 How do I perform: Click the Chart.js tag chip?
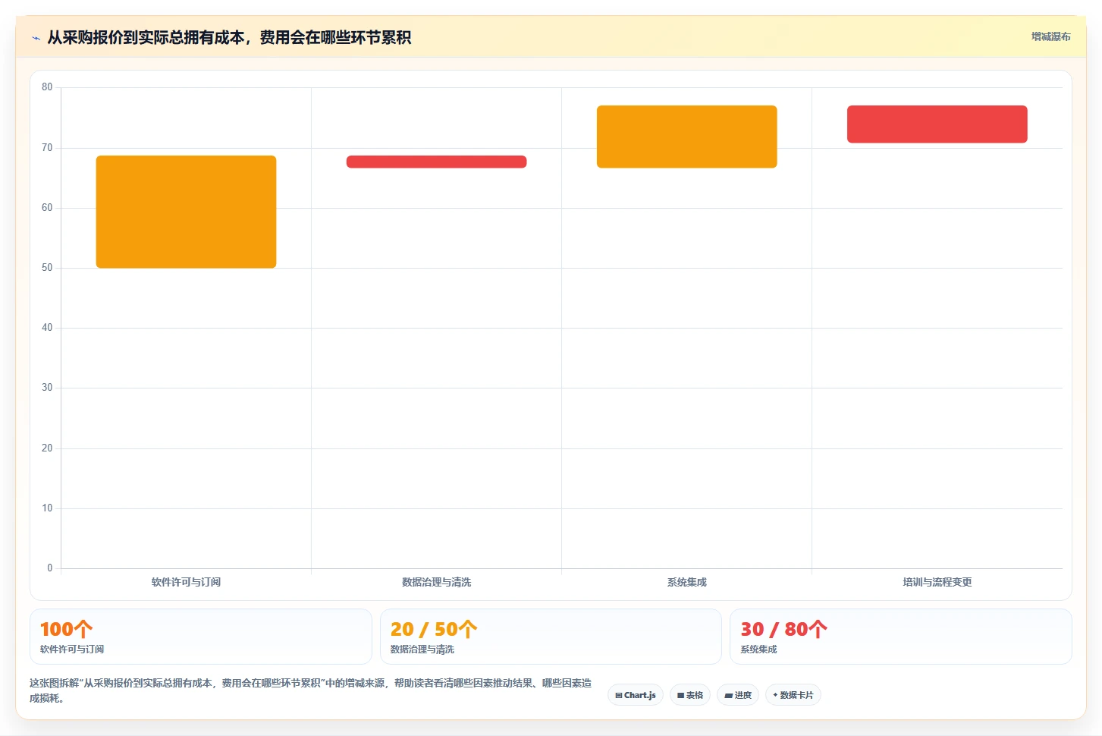click(x=636, y=695)
